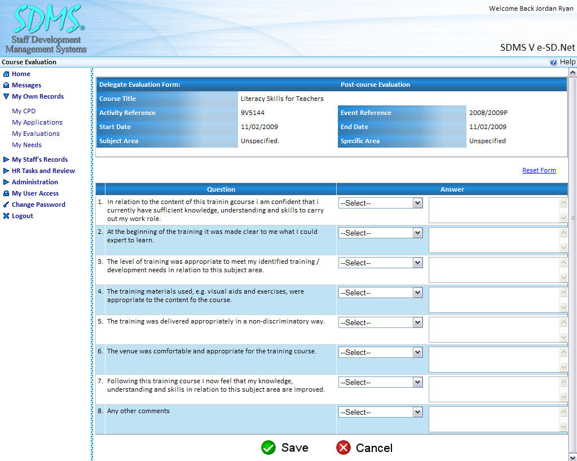Click the comment box for question 2

coord(494,240)
